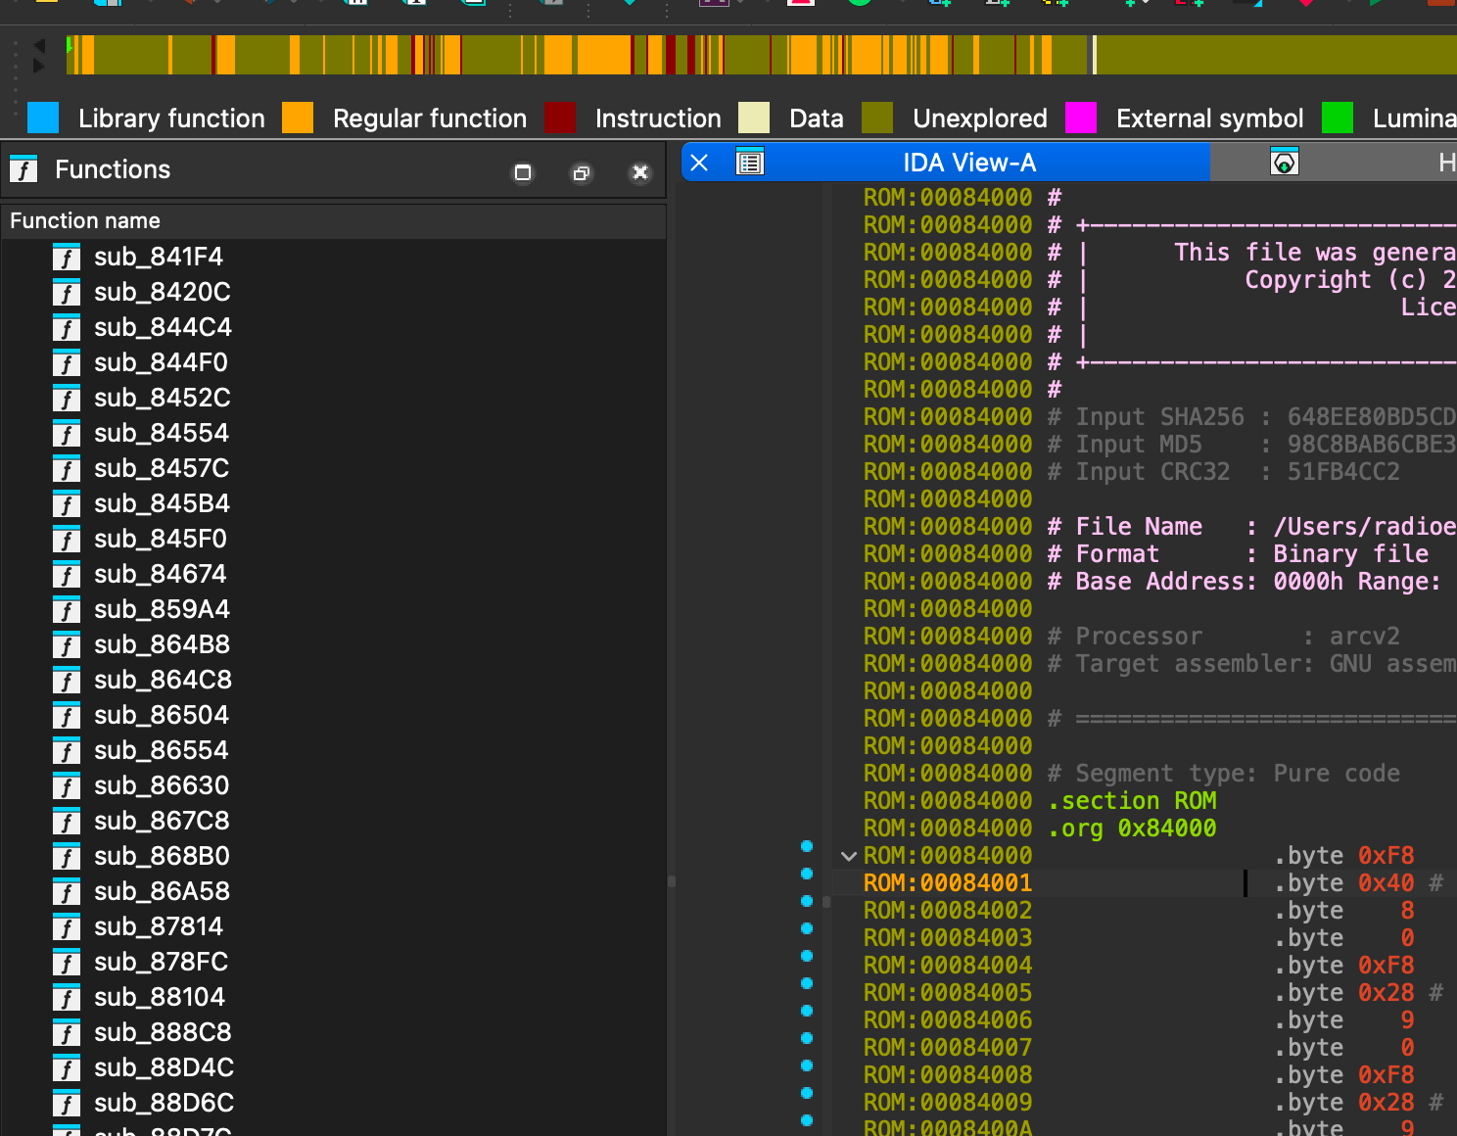This screenshot has height=1136, width=1457.
Task: Click the Regular function orange color swatch
Action: (298, 118)
